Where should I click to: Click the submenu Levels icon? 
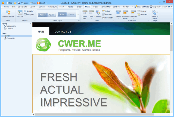tap(119, 12)
